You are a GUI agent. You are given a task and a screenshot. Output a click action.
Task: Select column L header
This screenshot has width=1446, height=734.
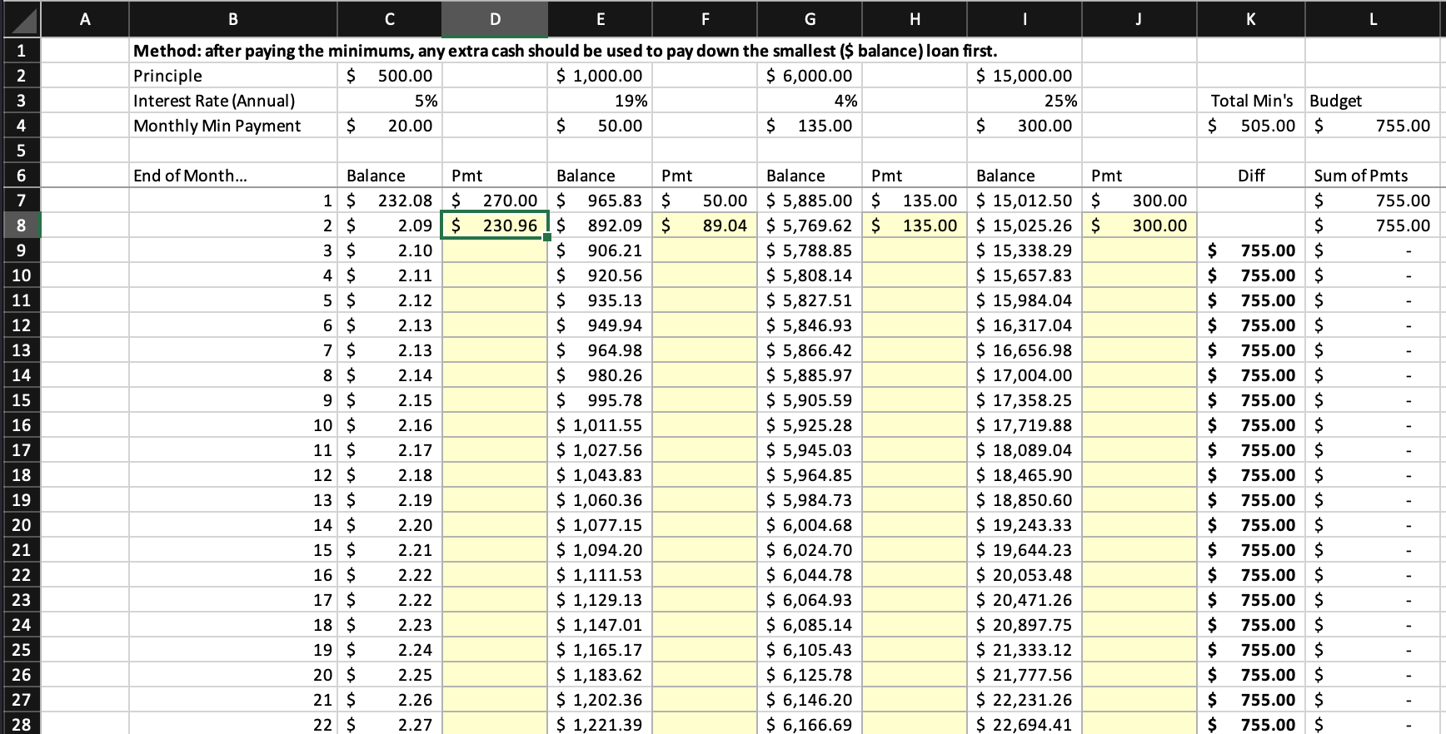coord(1374,19)
